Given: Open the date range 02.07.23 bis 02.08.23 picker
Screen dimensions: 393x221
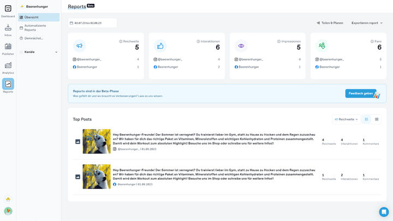Looking at the screenshot, I should pyautogui.click(x=92, y=23).
